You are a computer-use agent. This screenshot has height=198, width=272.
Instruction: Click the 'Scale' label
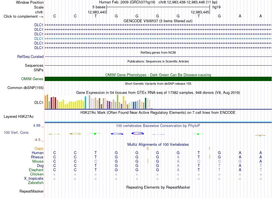39,7
